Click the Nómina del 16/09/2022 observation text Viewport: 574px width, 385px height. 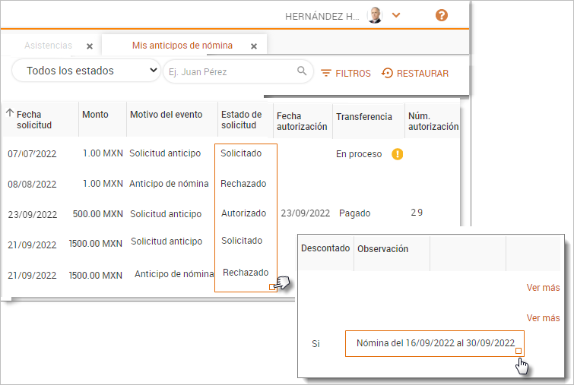(435, 343)
